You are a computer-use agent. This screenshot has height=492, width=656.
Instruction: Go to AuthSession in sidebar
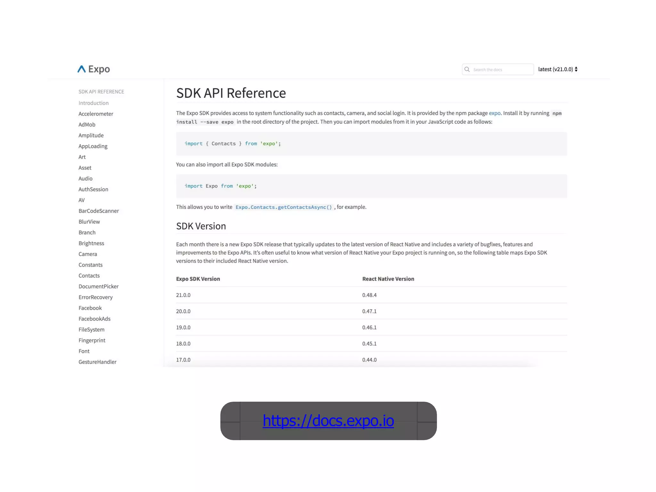pos(93,189)
